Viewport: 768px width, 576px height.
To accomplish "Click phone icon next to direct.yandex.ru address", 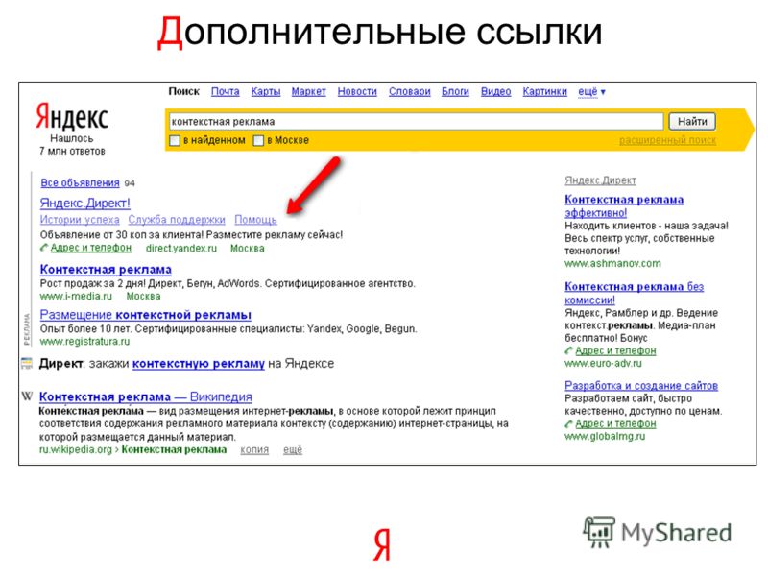I will pos(44,248).
